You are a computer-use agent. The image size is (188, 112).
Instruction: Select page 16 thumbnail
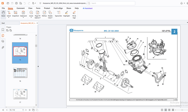(20, 73)
